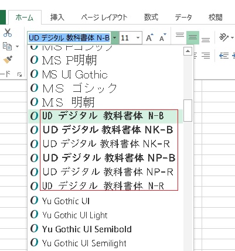Increase font size with large A

pyautogui.click(x=149, y=37)
